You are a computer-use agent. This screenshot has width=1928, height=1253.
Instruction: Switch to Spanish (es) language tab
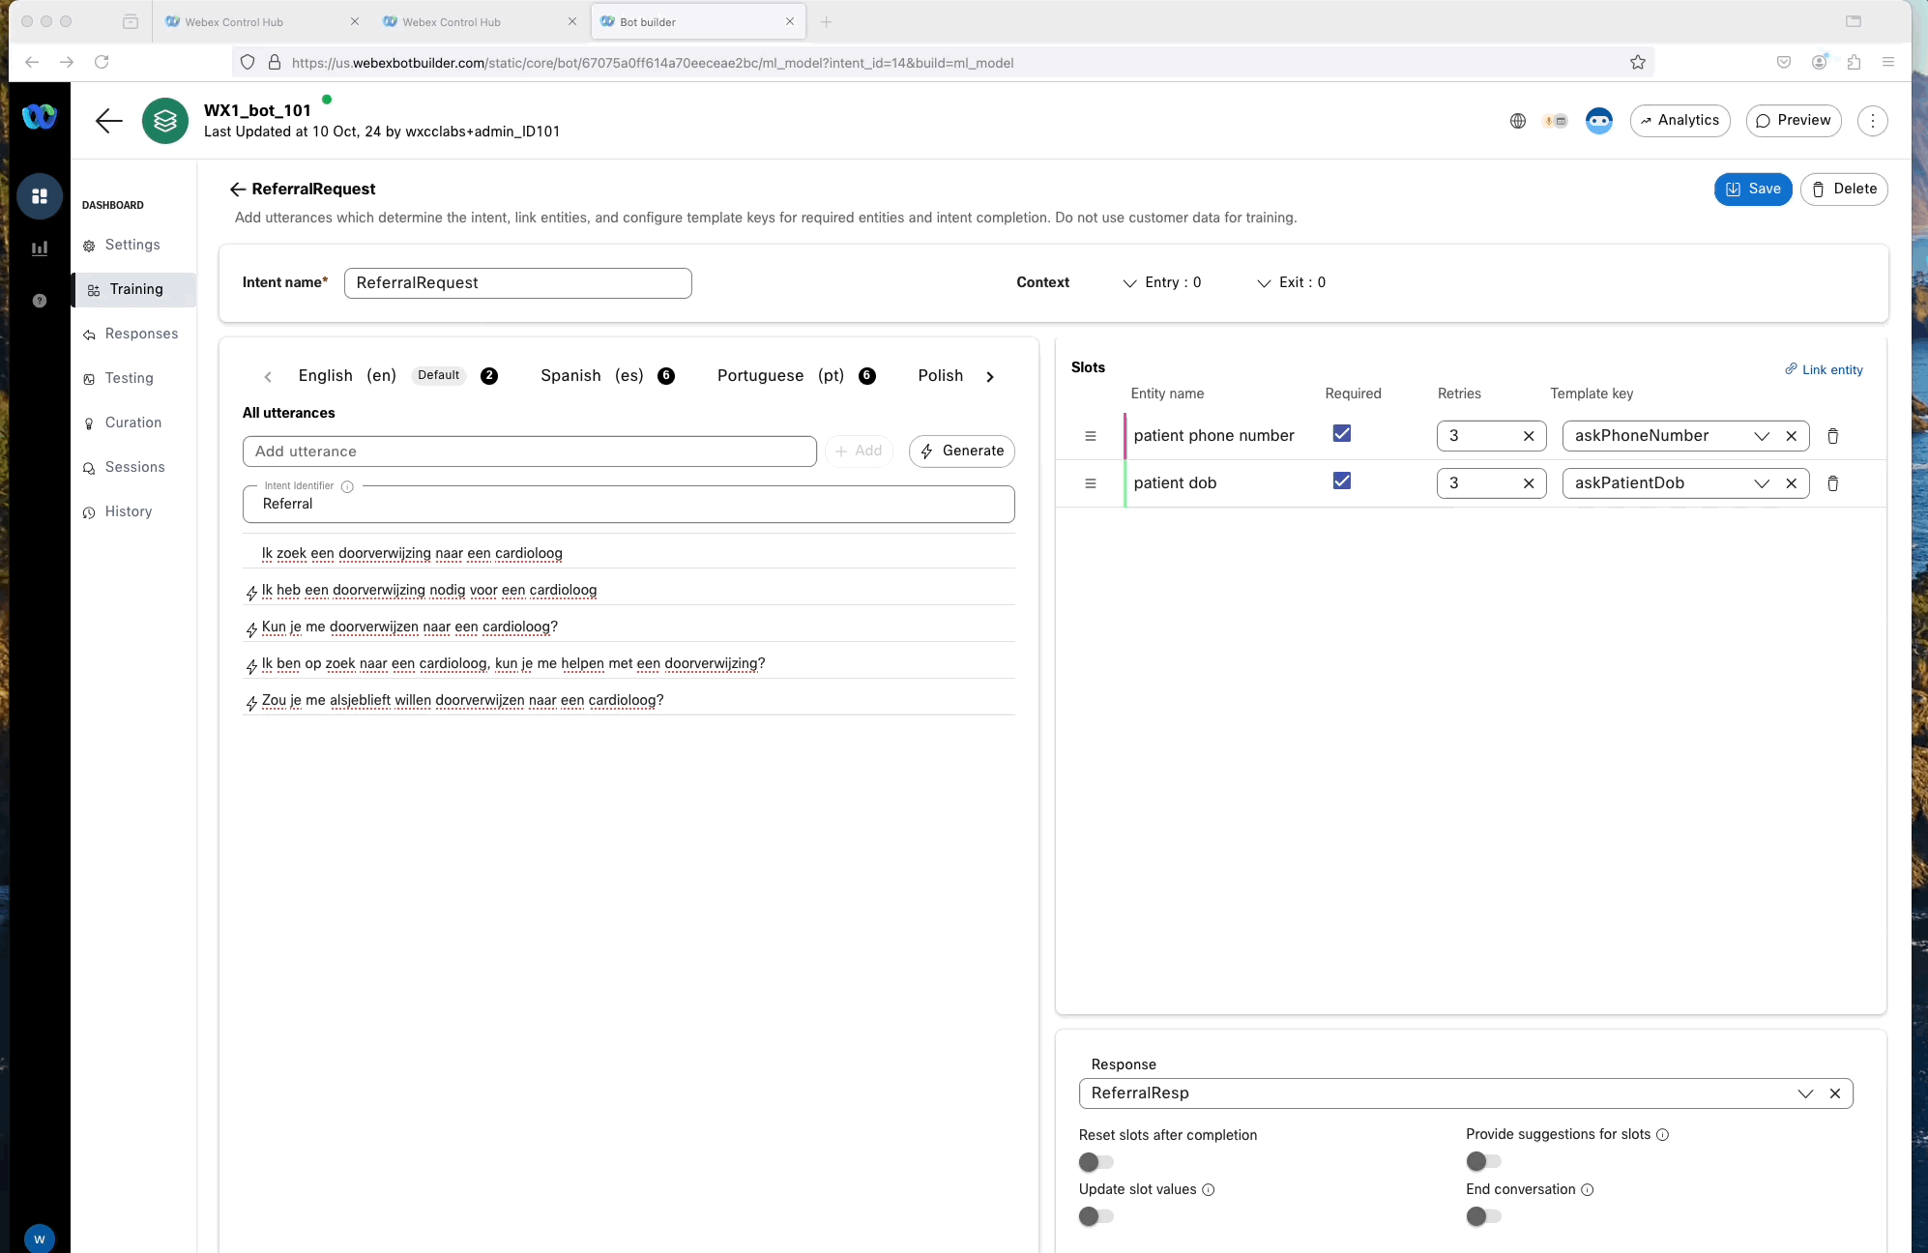(592, 376)
